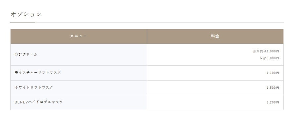The height and width of the screenshot is (120, 294).
Task: Click the クリーム text after 麻酔
Action: [x=29, y=55]
